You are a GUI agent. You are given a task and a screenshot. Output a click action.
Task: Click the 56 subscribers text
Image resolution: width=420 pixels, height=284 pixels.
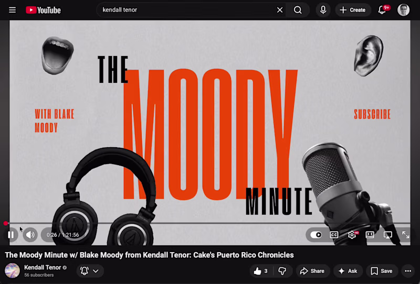[39, 275]
